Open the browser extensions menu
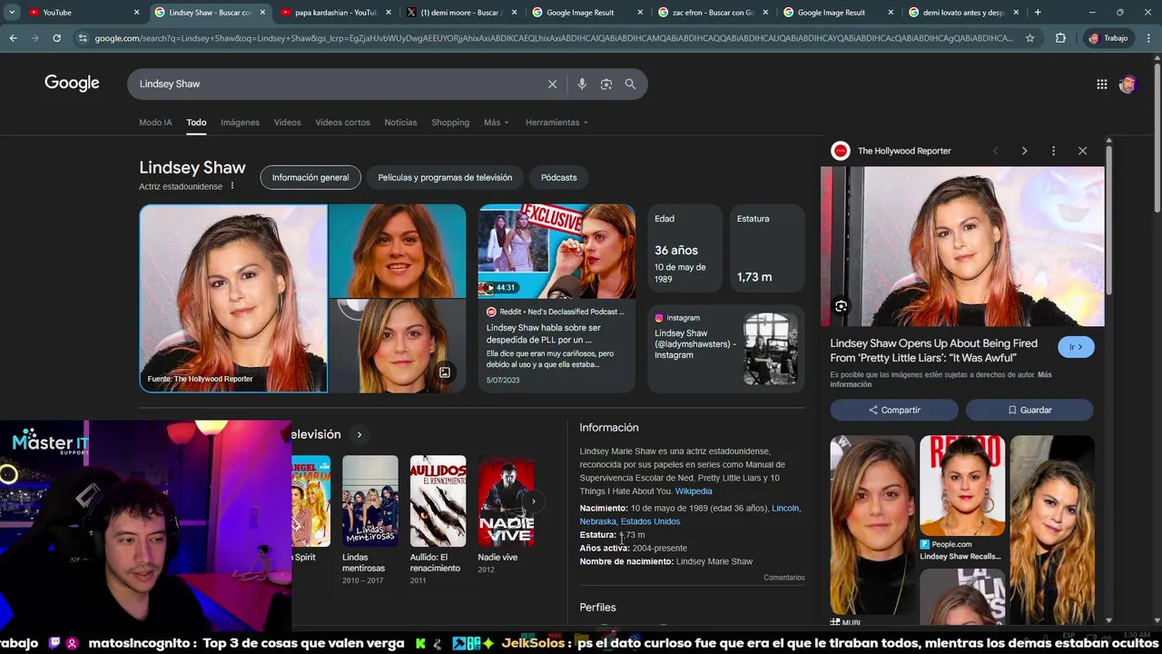The image size is (1162, 654). click(1060, 38)
